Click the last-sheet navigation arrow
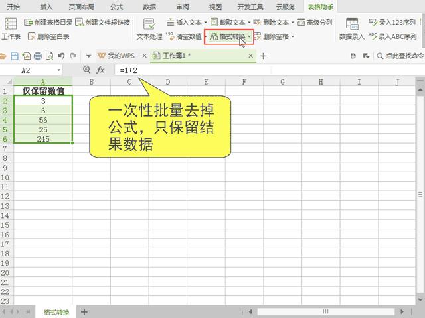425x318 pixels. 28,312
